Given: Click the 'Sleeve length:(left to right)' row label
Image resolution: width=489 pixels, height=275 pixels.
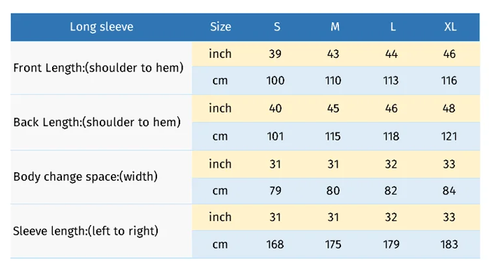Looking at the screenshot, I should point(86,231).
